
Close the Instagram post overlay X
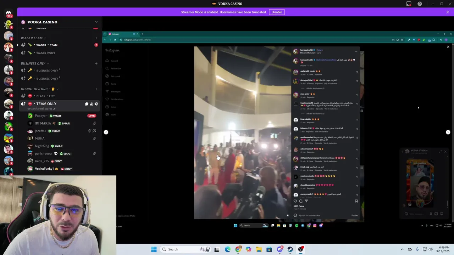coord(448,47)
